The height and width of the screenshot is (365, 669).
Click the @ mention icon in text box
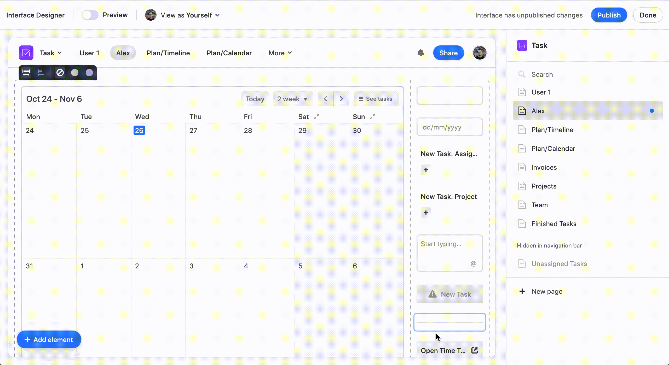tap(473, 263)
